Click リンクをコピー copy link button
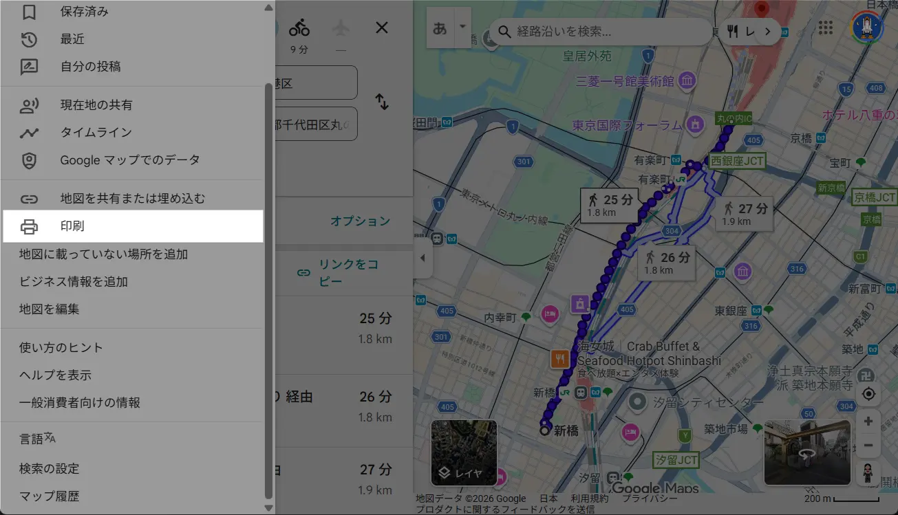898x515 pixels. click(338, 273)
